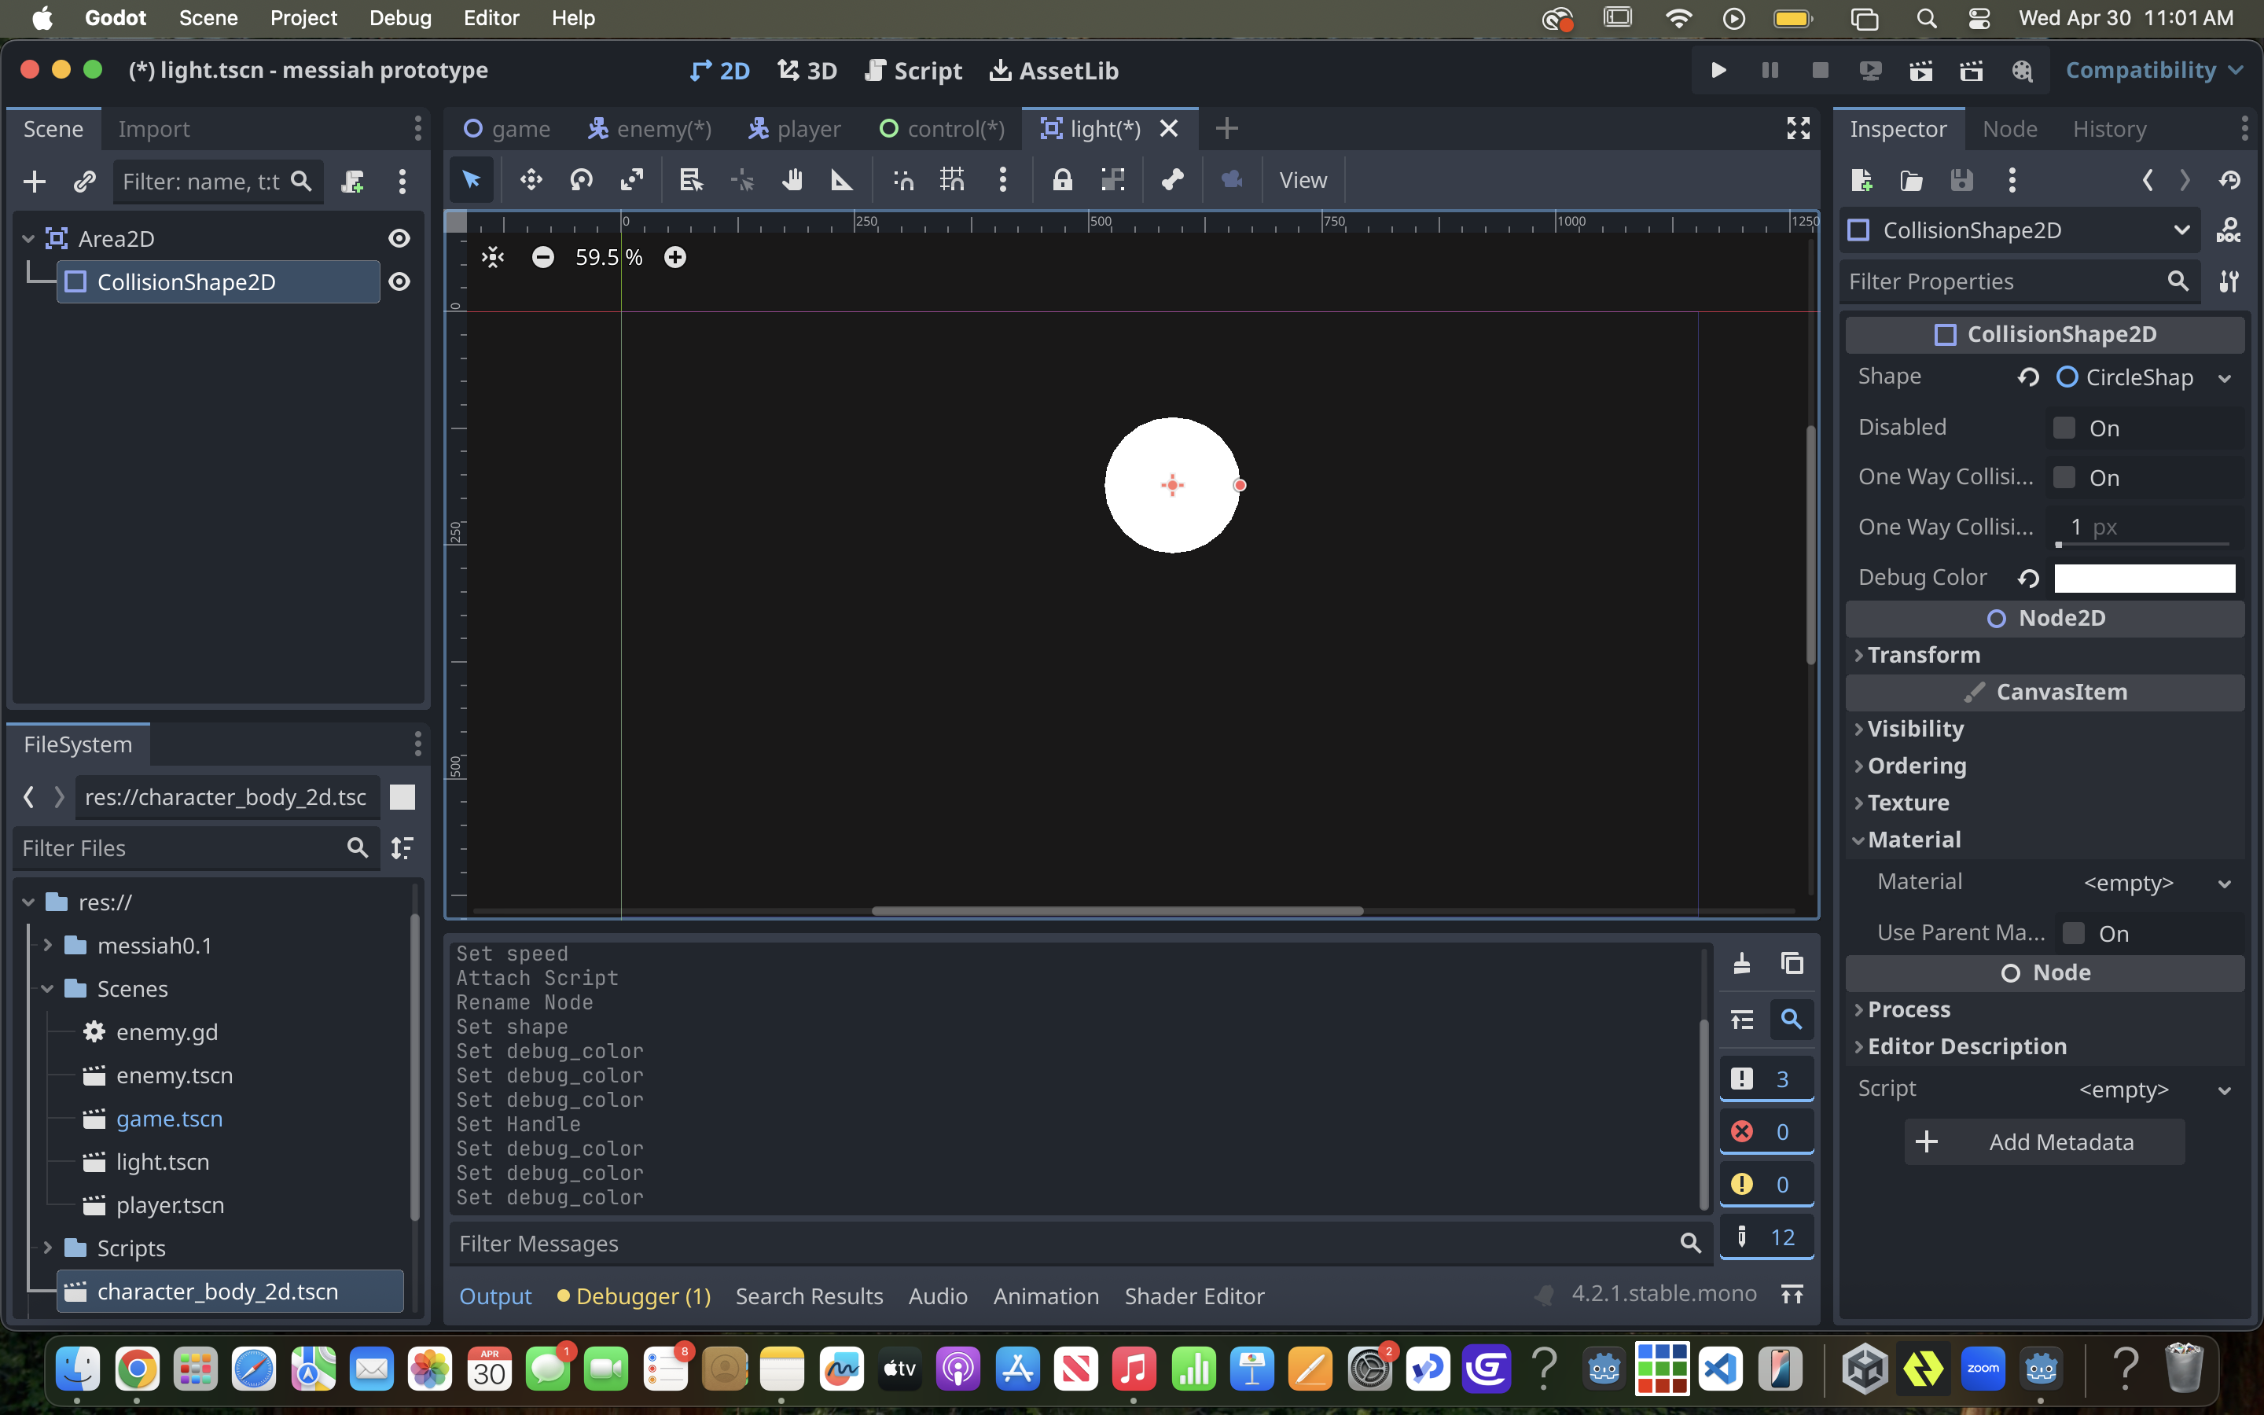Image resolution: width=2264 pixels, height=1415 pixels.
Task: Enable the Disabled checkbox
Action: pyautogui.click(x=2064, y=428)
